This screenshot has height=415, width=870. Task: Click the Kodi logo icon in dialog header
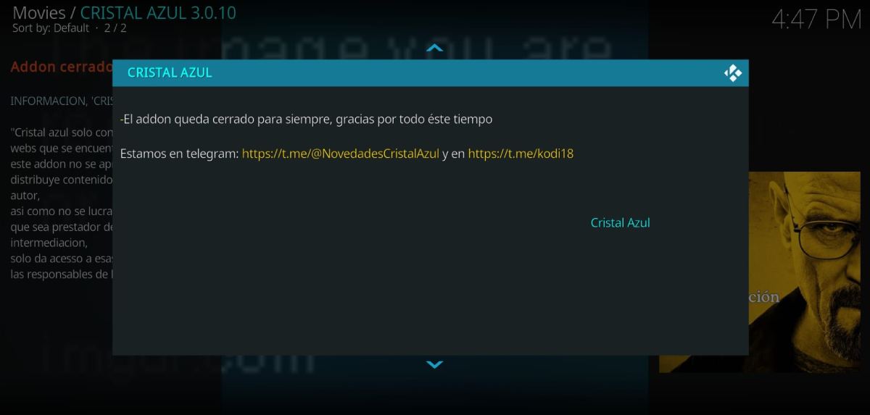tap(733, 73)
